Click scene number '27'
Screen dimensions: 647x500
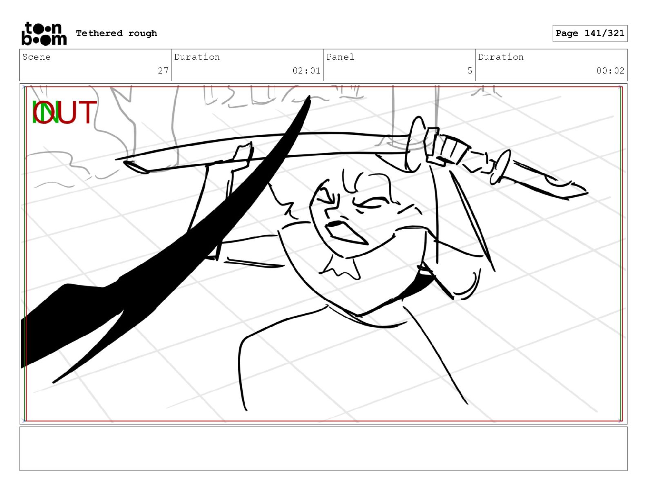click(x=163, y=71)
